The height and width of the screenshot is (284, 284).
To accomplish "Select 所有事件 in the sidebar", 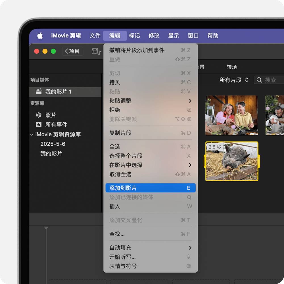I will click(x=56, y=125).
